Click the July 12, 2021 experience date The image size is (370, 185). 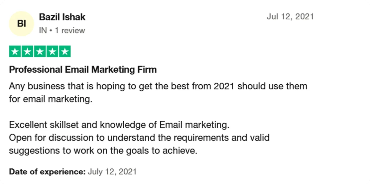coord(112,171)
